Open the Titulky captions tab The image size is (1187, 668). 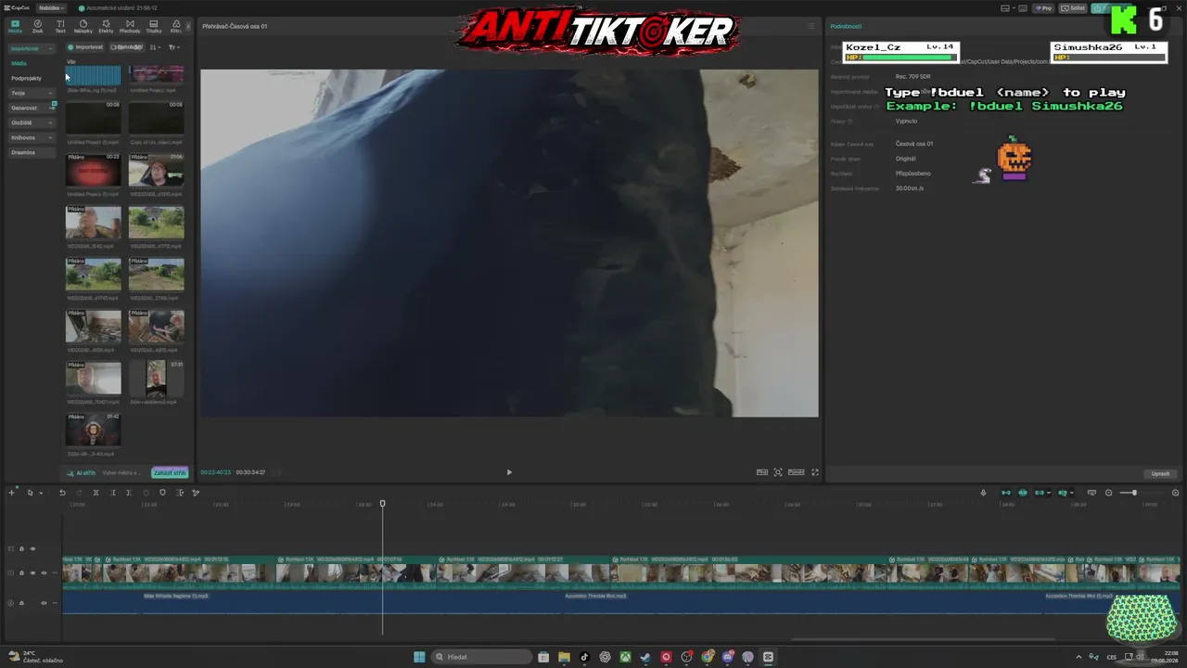pos(153,26)
